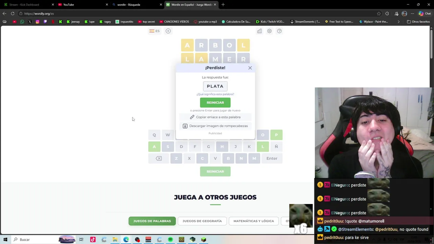434x244 pixels.
Task: Click the browser back arrow
Action: click(x=4, y=14)
